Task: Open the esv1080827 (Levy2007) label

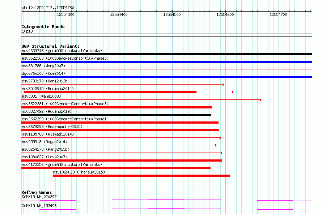Action: (45, 157)
